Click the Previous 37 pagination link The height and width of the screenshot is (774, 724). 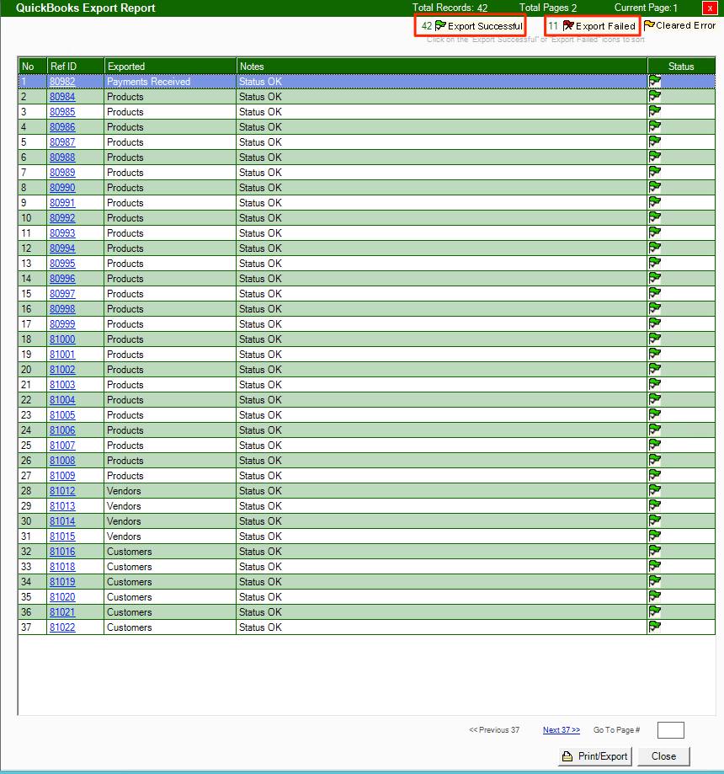[x=494, y=730]
